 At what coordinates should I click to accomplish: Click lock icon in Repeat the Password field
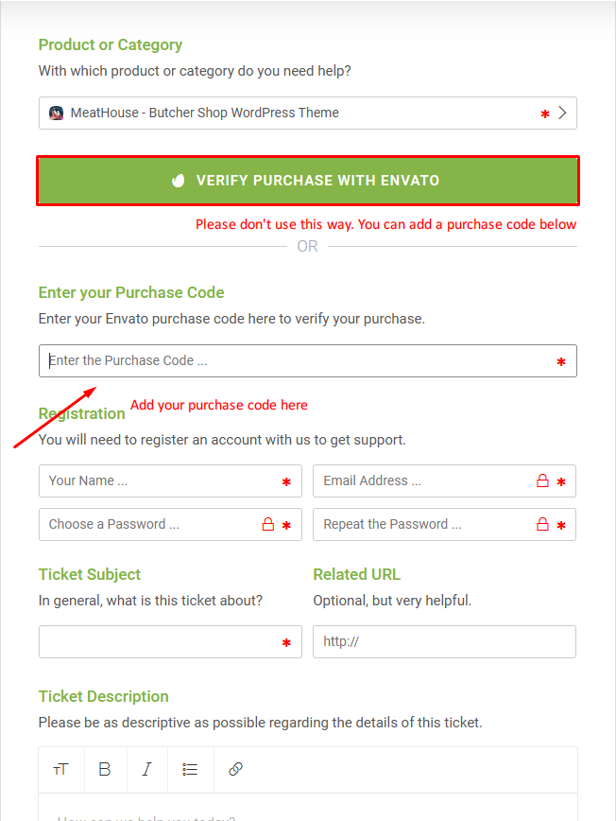click(543, 524)
